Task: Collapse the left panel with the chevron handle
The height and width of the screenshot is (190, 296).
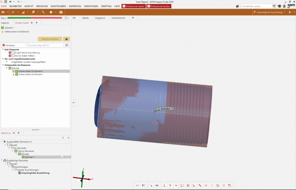Action: coord(73,102)
